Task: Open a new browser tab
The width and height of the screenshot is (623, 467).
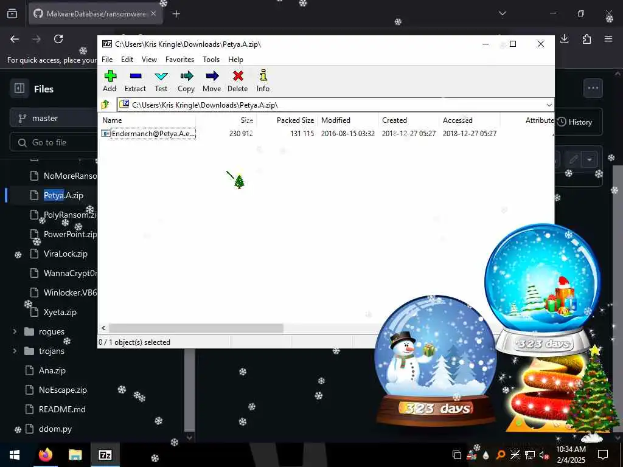Action: click(x=176, y=14)
